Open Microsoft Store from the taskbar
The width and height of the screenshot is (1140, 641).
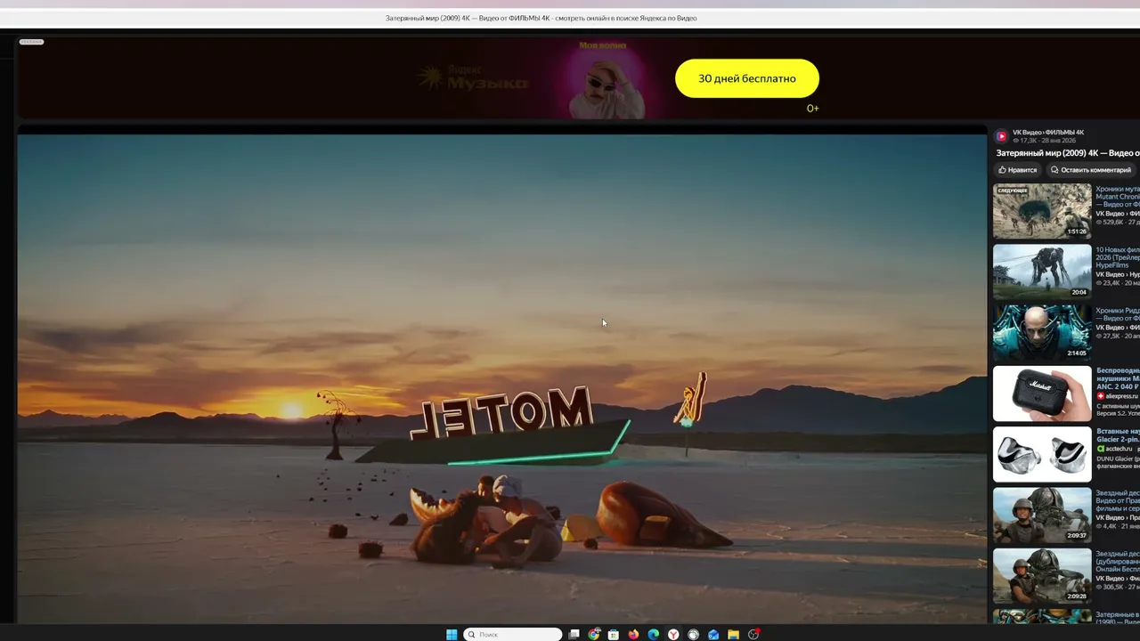tap(614, 635)
